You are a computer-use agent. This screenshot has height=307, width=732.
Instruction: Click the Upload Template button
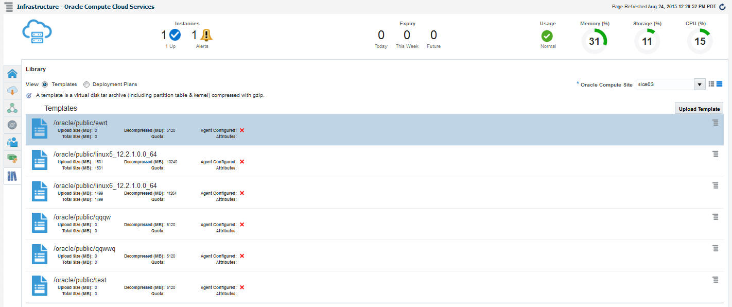click(x=699, y=109)
